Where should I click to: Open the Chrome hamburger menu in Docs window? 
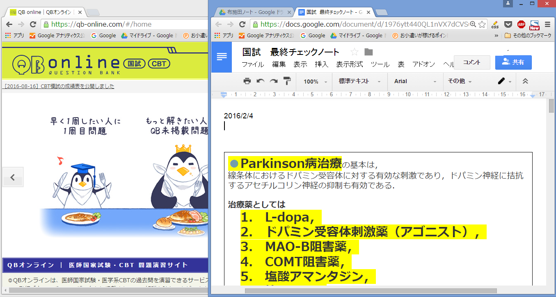point(547,24)
